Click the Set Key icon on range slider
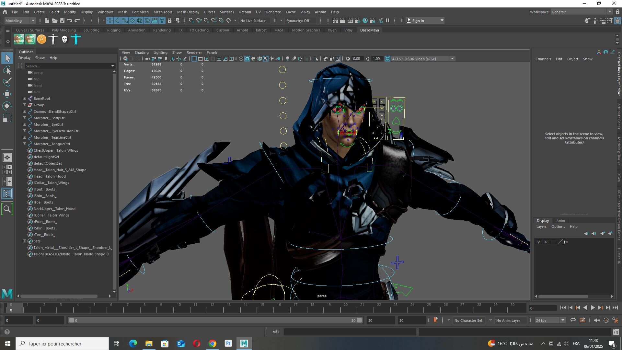The image size is (622, 350). tap(435, 320)
